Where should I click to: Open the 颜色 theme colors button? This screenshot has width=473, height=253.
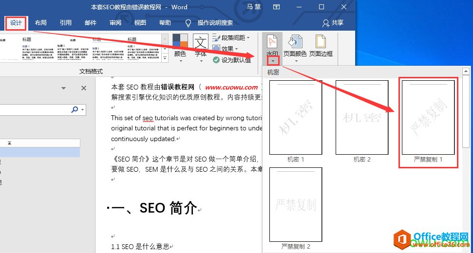point(180,48)
